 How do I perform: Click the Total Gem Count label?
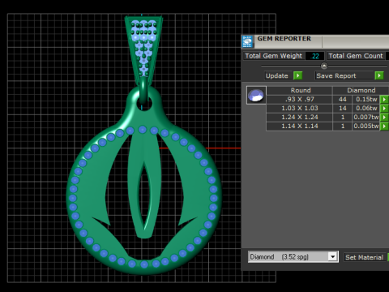[356, 56]
